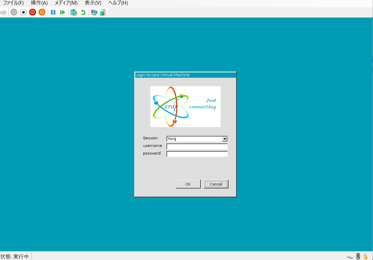
Task: Click the secure connection lock icon
Action: 365,256
